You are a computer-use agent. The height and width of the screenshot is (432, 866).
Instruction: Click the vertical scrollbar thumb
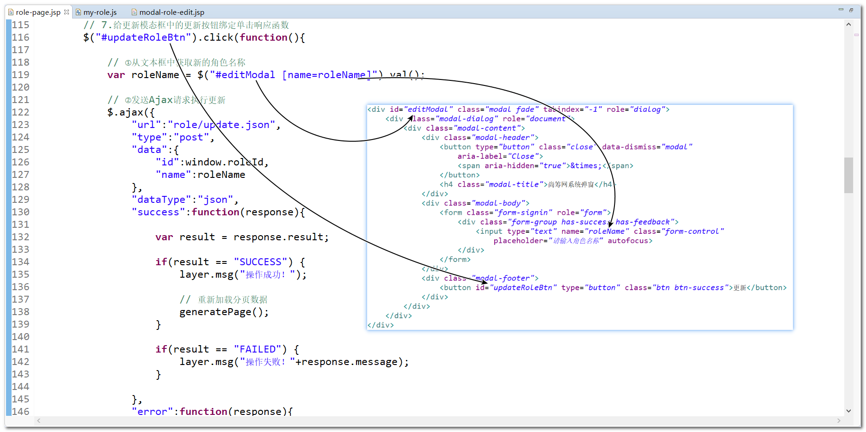848,175
